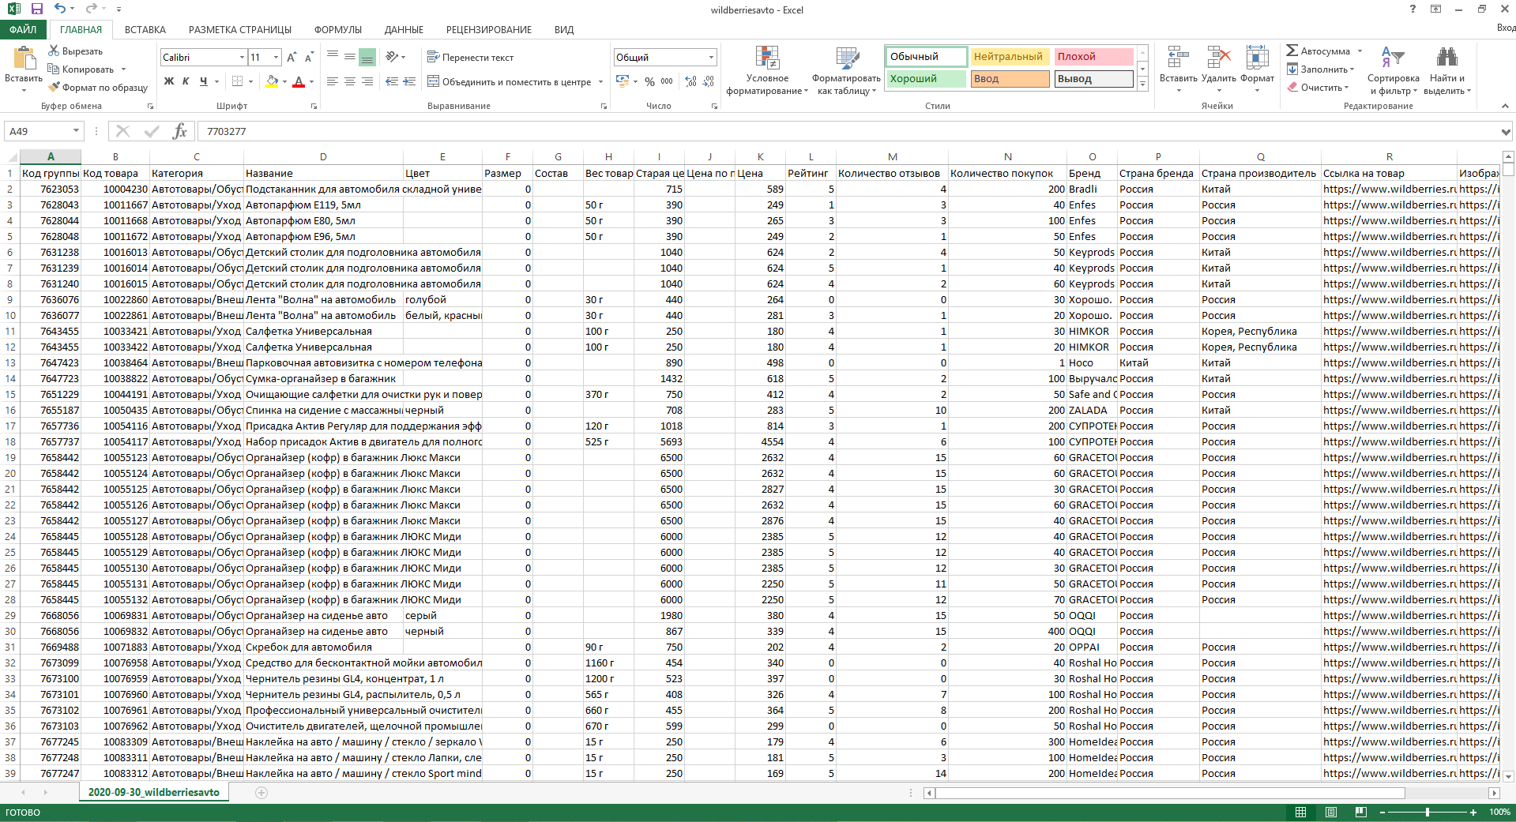
Task: Switch to the РАЗМЕТКА СТРАНИЦЫ tab
Action: 240,29
